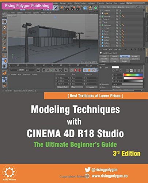Go to previous key circular arrow
Screen dimensions: 148x183
click(x=44, y=70)
